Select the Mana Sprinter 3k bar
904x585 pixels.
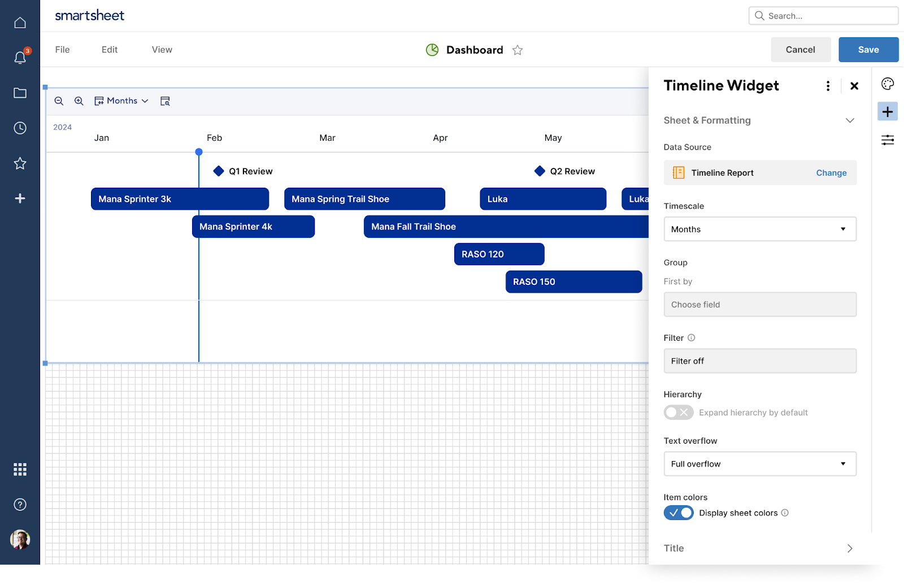pyautogui.click(x=180, y=199)
